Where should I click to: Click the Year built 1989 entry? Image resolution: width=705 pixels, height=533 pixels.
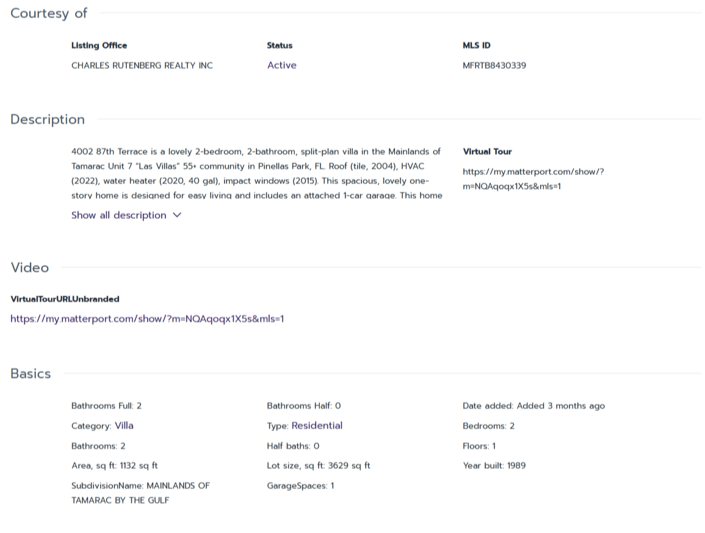click(494, 466)
